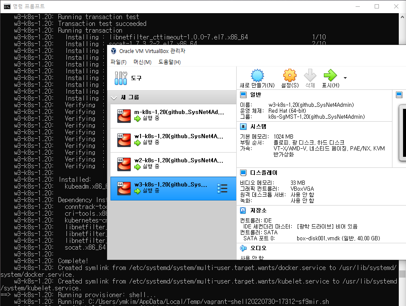Open the 머신(M) menu

[x=142, y=62]
